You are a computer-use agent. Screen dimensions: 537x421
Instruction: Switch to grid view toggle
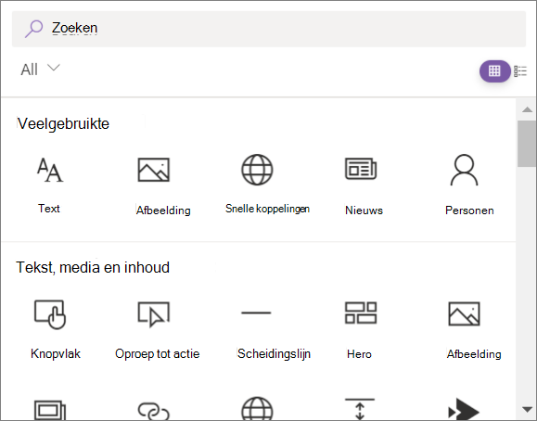494,71
